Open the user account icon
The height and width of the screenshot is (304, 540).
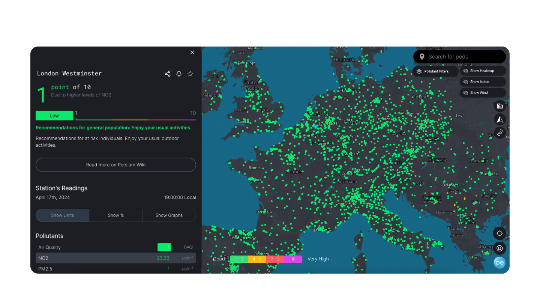499,248
